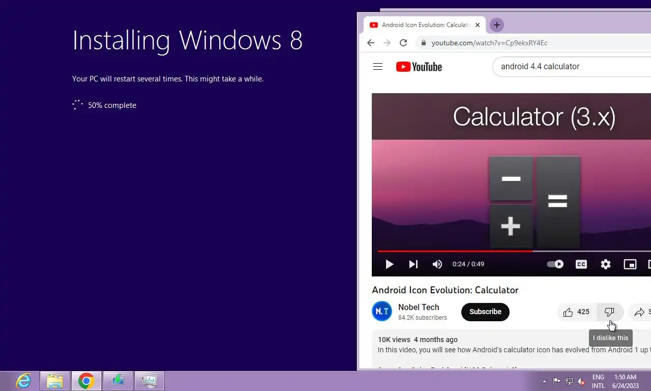The image size is (651, 391).
Task: Reload the YouTube page
Action: coord(403,43)
